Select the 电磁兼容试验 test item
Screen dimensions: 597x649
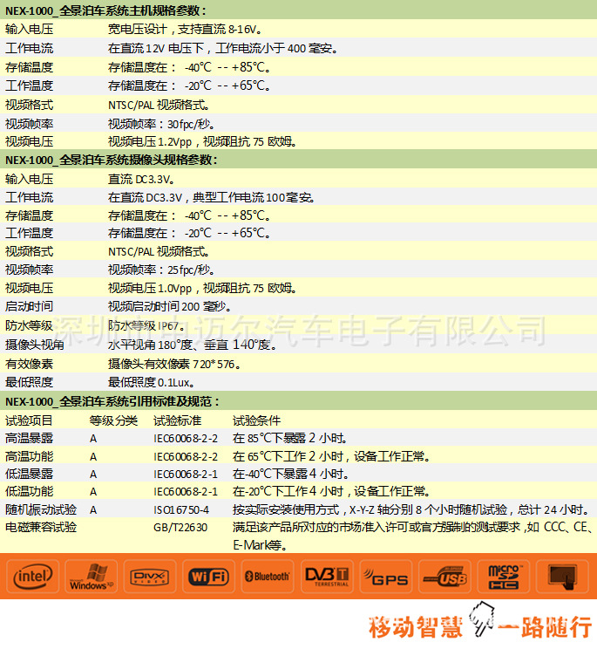[40, 527]
